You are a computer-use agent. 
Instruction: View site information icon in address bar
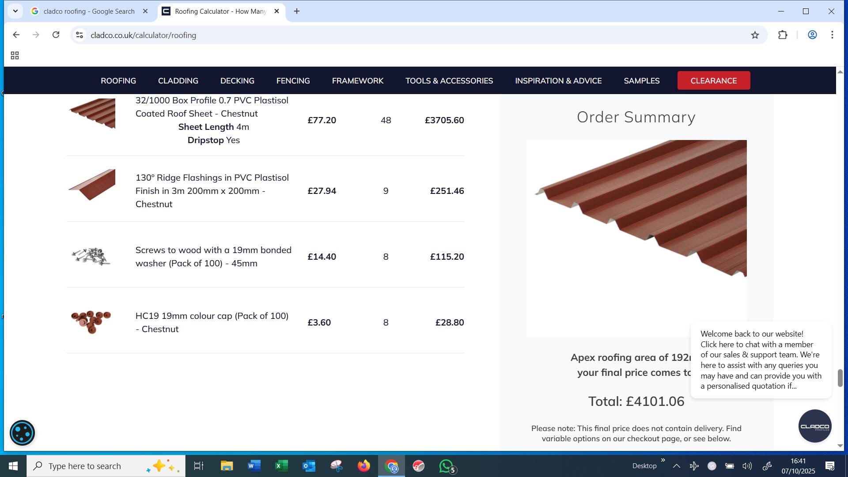(79, 35)
